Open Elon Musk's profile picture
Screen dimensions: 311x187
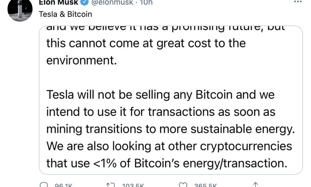point(20,10)
